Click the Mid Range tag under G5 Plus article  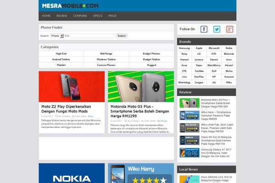[162, 121]
